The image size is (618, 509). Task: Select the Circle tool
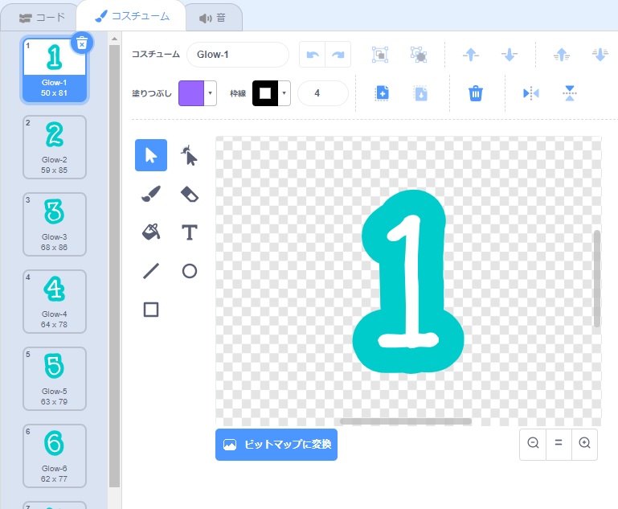tap(190, 271)
